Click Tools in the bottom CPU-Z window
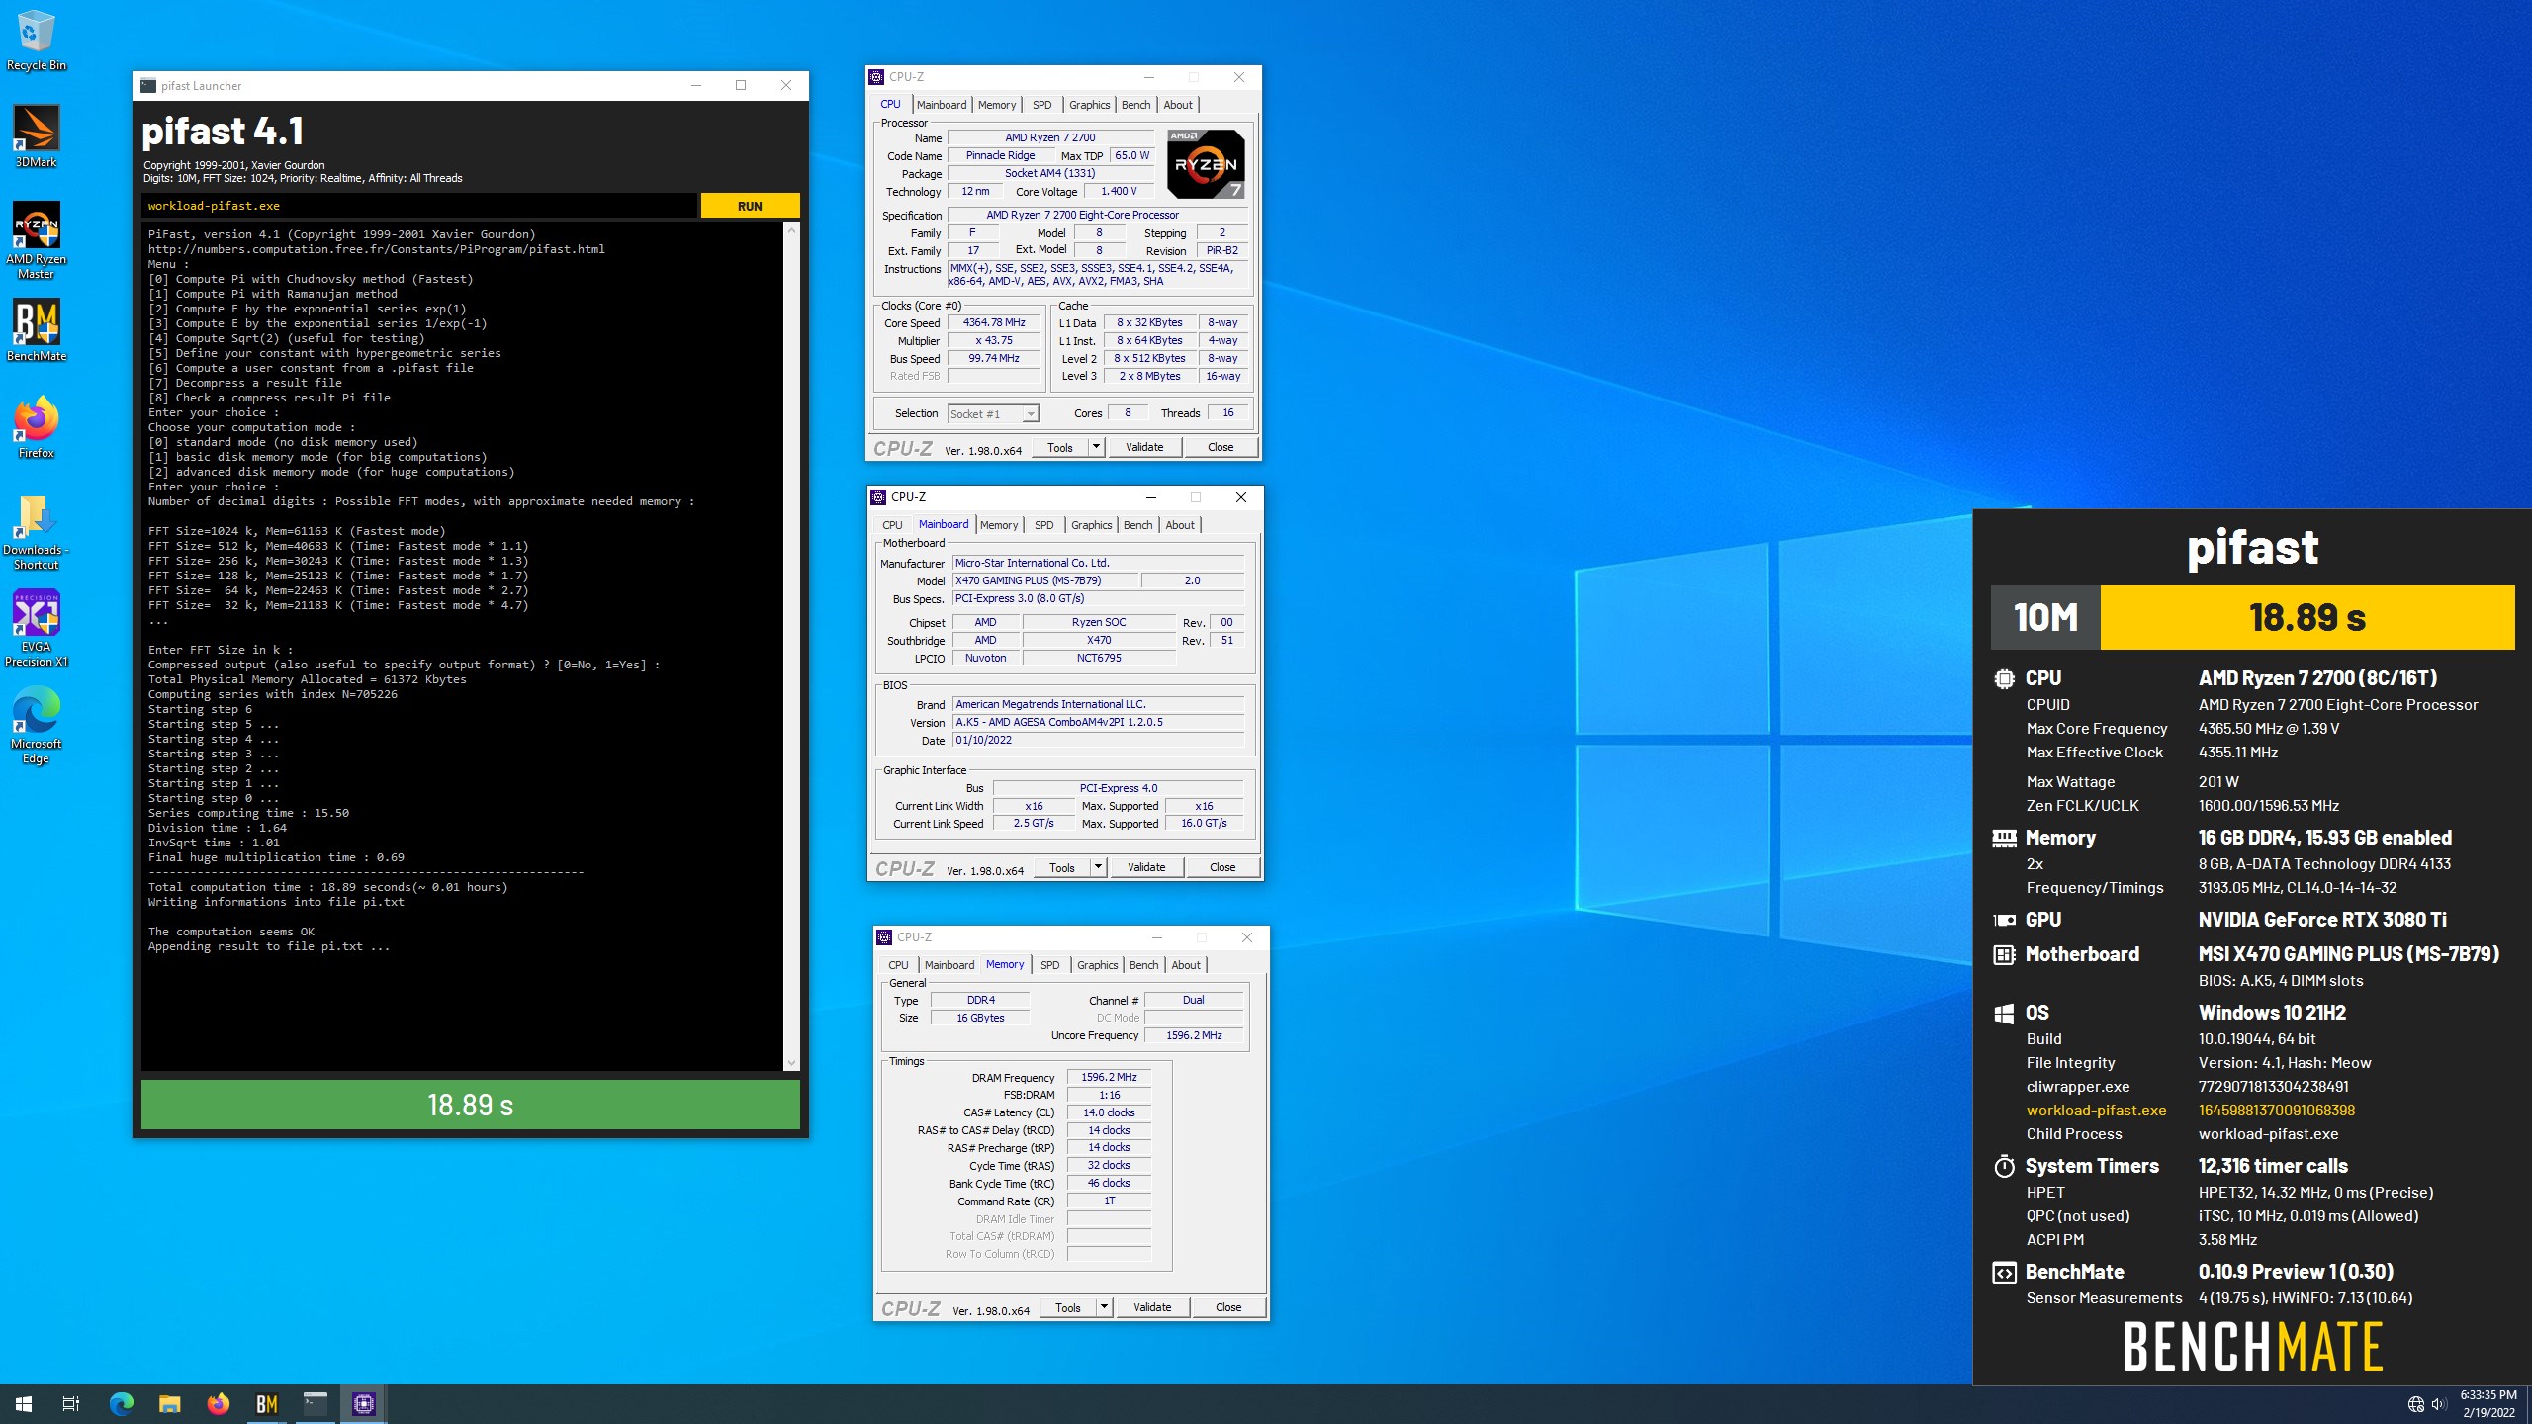This screenshot has width=2532, height=1424. 1068,1307
